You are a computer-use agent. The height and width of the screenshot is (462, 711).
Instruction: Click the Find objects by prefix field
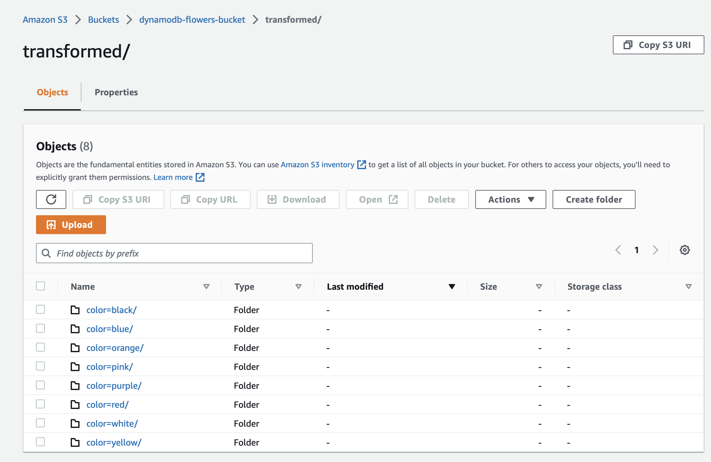(x=174, y=253)
